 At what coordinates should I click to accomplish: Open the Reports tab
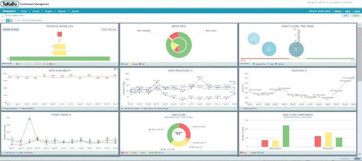(62, 11)
